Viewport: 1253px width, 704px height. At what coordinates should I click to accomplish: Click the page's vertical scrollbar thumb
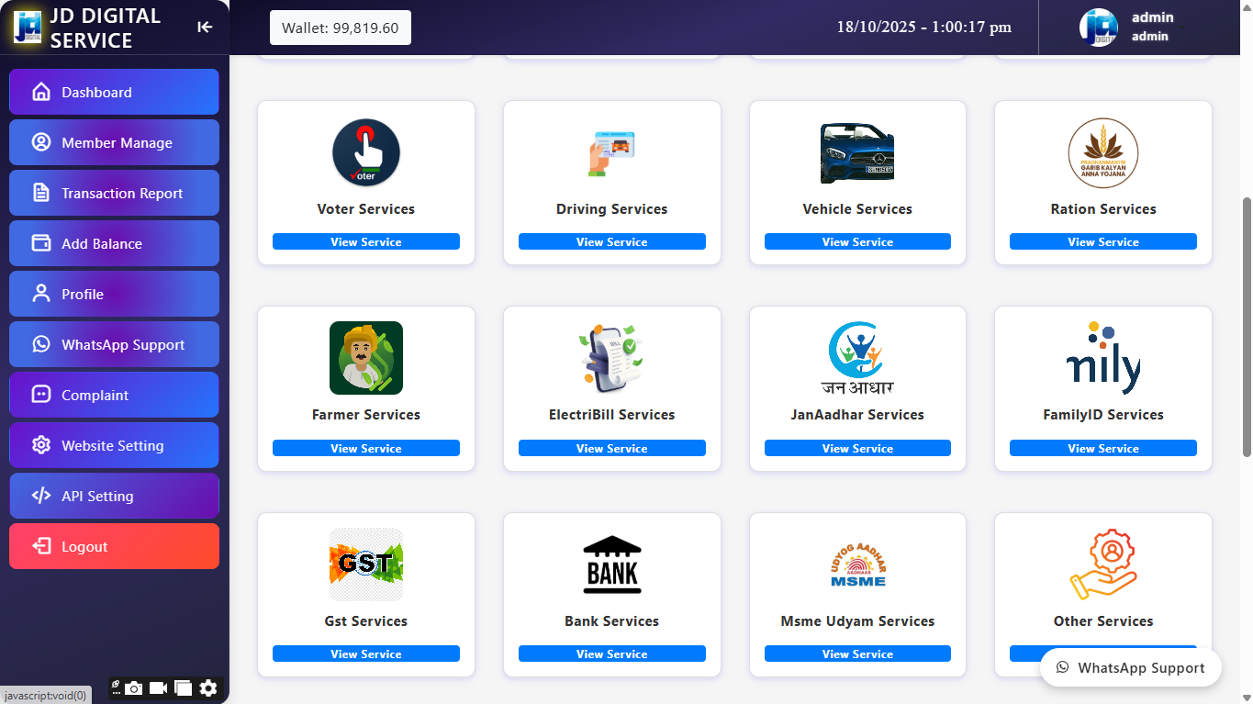(1246, 326)
